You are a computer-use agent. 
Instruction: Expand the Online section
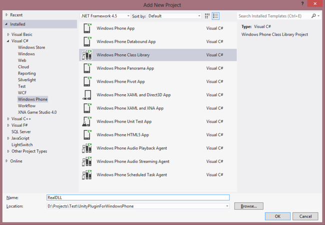6,161
